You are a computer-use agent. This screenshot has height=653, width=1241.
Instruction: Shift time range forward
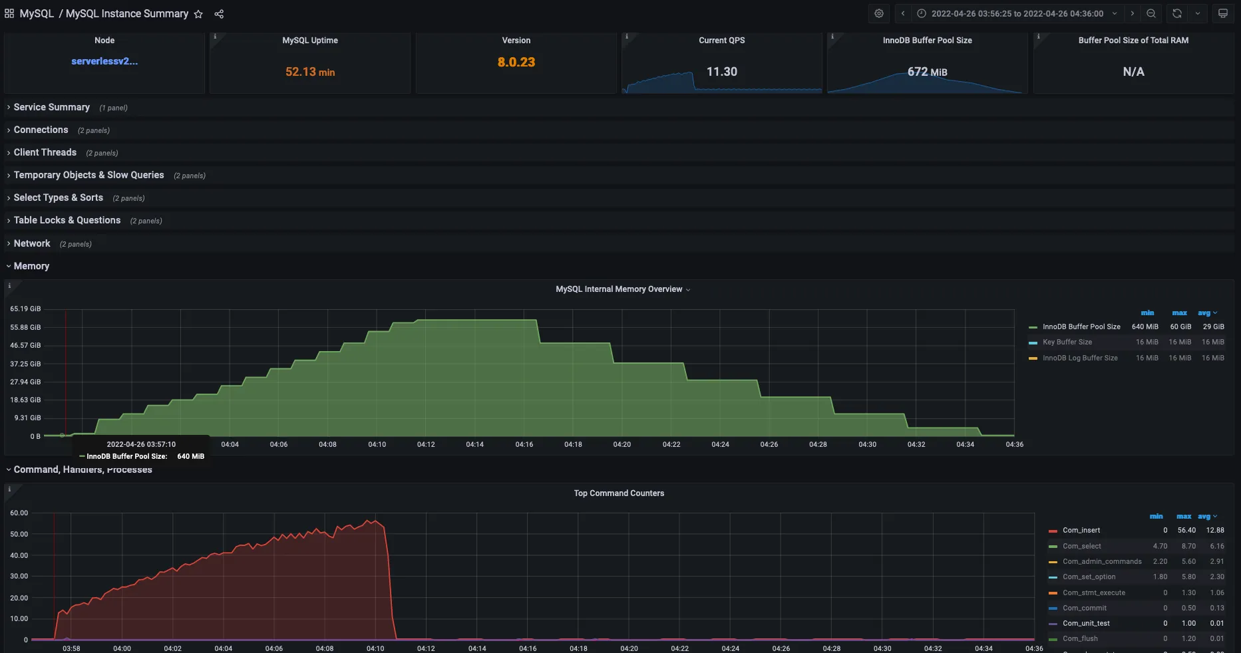click(1133, 13)
